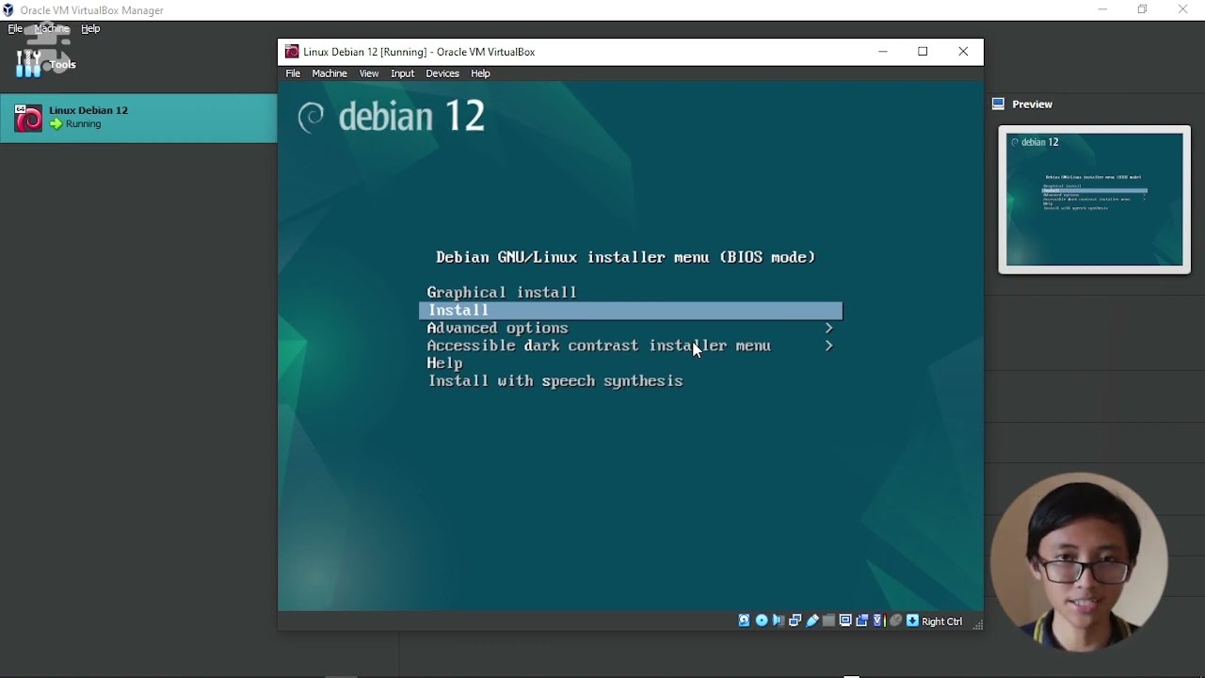Viewport: 1205px width, 678px height.
Task: Open Help menu in VirtualBox Manager window
Action: (90, 28)
